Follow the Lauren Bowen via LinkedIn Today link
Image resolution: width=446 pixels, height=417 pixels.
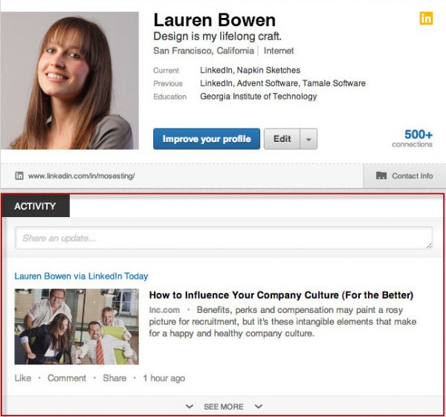(x=81, y=276)
